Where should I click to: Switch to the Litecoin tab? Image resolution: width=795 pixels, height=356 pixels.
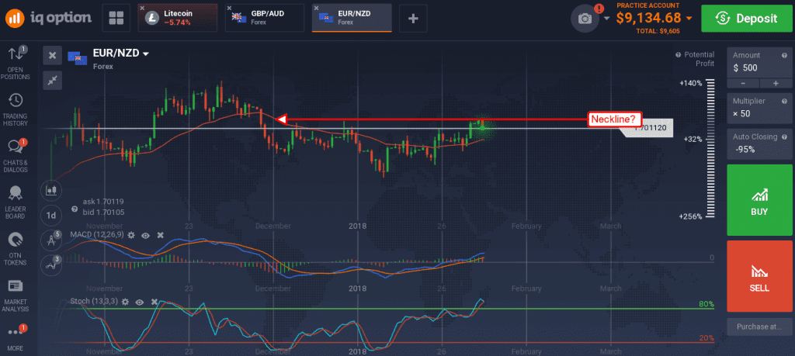point(178,19)
